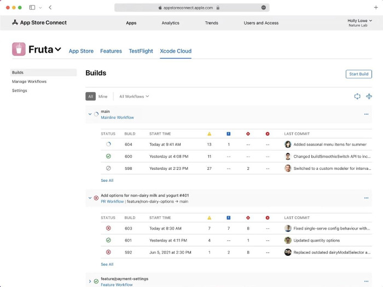Click warnings column icon in PR table
Viewport: 383px width, 287px height.
click(x=209, y=217)
